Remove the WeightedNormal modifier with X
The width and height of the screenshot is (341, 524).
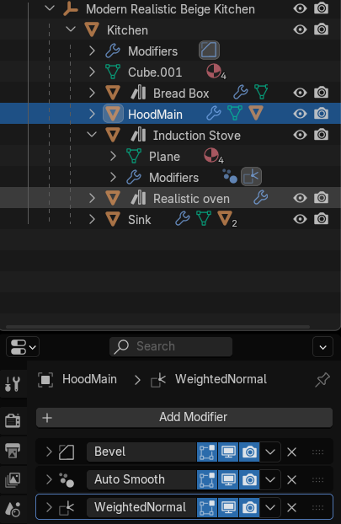[291, 508]
